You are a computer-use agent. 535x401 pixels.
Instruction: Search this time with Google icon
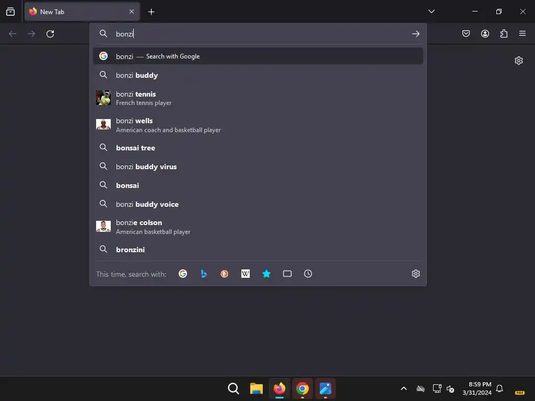pyautogui.click(x=183, y=274)
